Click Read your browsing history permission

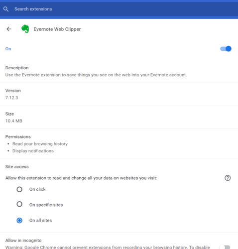pos(40,144)
